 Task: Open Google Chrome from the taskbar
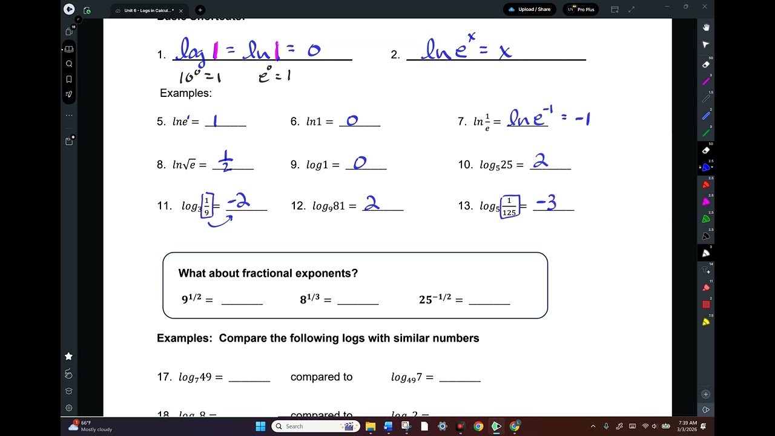click(478, 426)
